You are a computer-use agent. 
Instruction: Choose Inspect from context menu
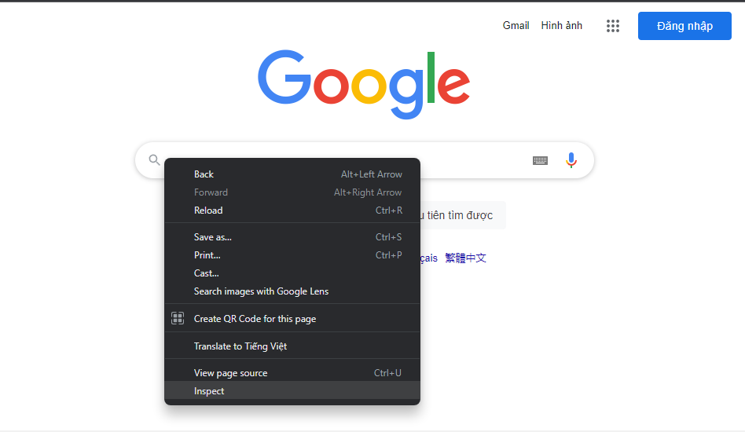coord(292,390)
